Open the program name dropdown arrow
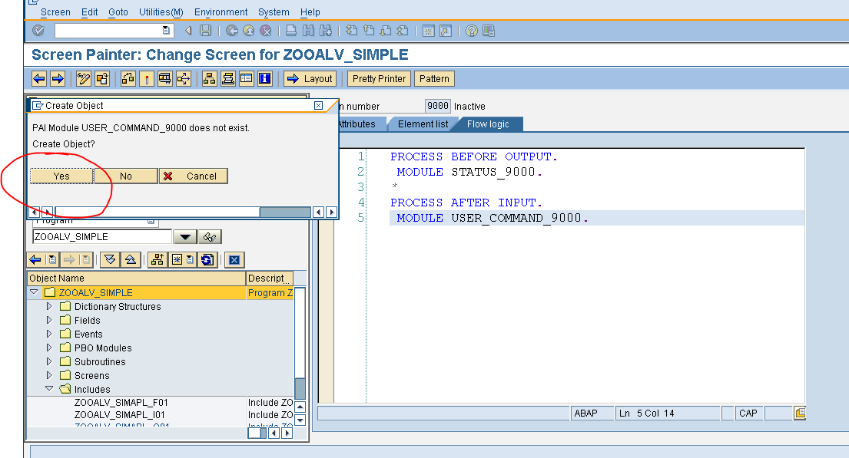This screenshot has width=849, height=458. [185, 236]
